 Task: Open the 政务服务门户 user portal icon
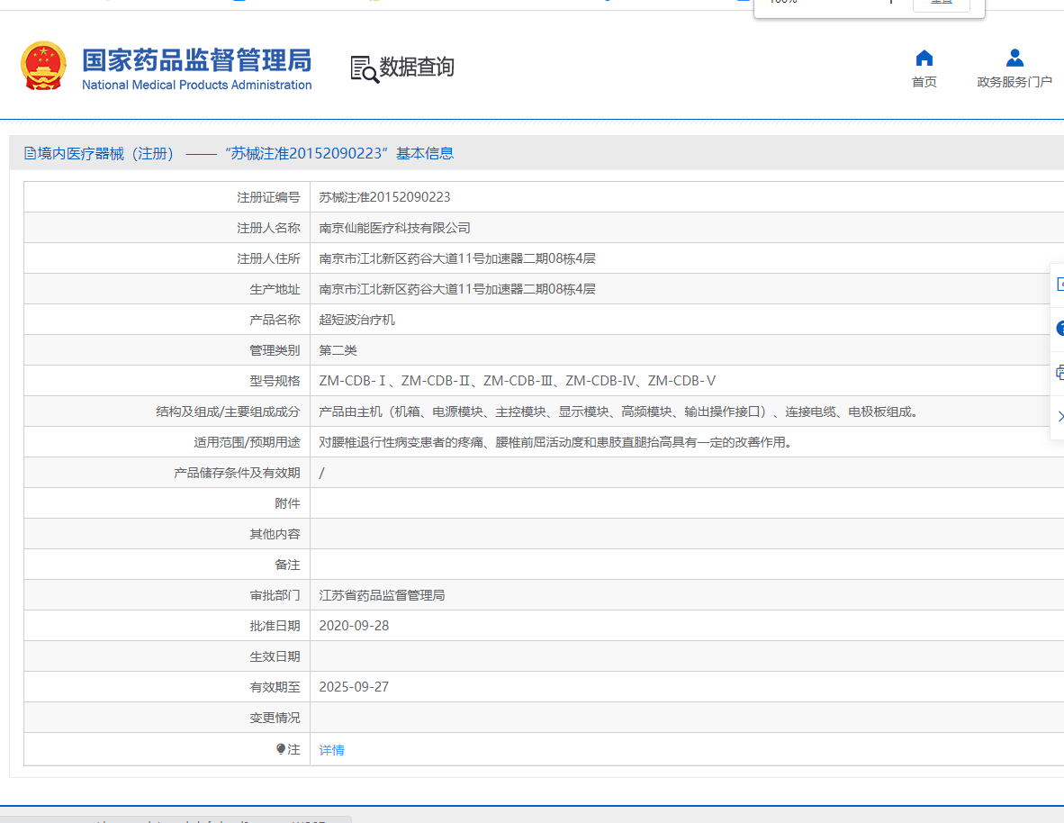[1014, 58]
